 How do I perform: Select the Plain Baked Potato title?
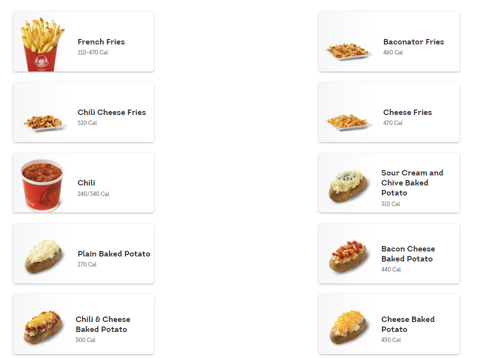coord(114,254)
